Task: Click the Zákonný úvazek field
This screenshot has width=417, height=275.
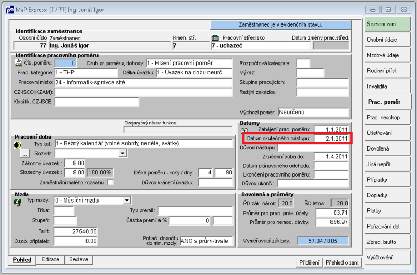Action: tap(75, 163)
